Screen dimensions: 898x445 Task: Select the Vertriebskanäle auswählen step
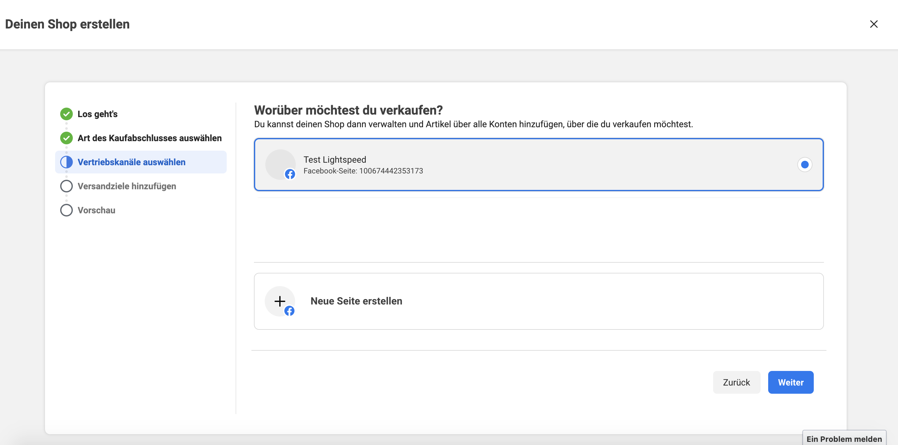141,162
